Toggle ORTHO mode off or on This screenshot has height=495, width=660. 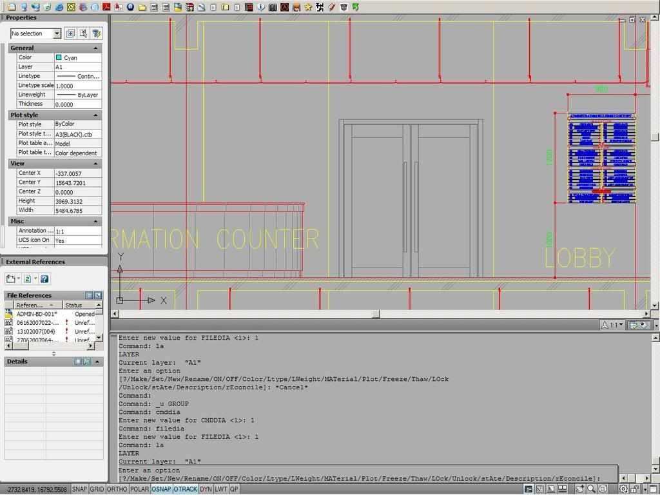pyautogui.click(x=117, y=489)
